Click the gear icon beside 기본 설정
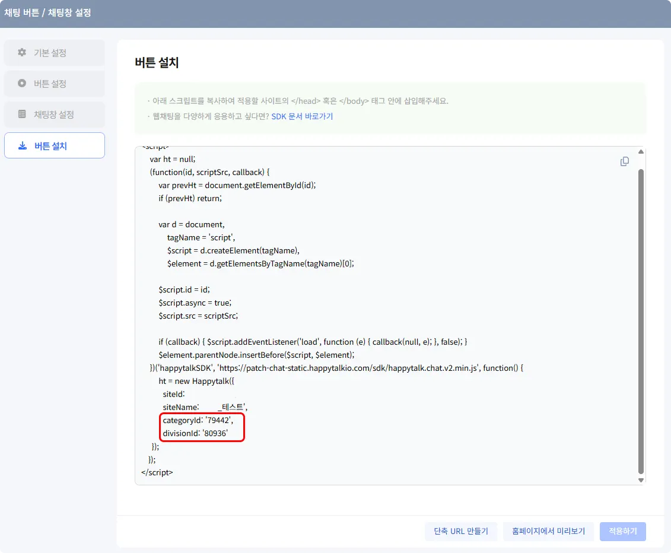This screenshot has height=553, width=671. pyautogui.click(x=22, y=52)
